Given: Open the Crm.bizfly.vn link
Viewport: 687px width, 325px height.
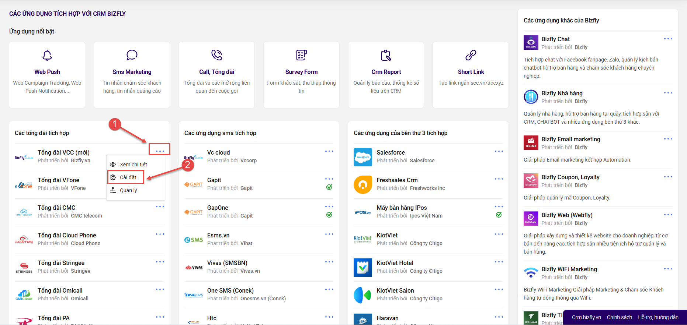Looking at the screenshot, I should 586,317.
